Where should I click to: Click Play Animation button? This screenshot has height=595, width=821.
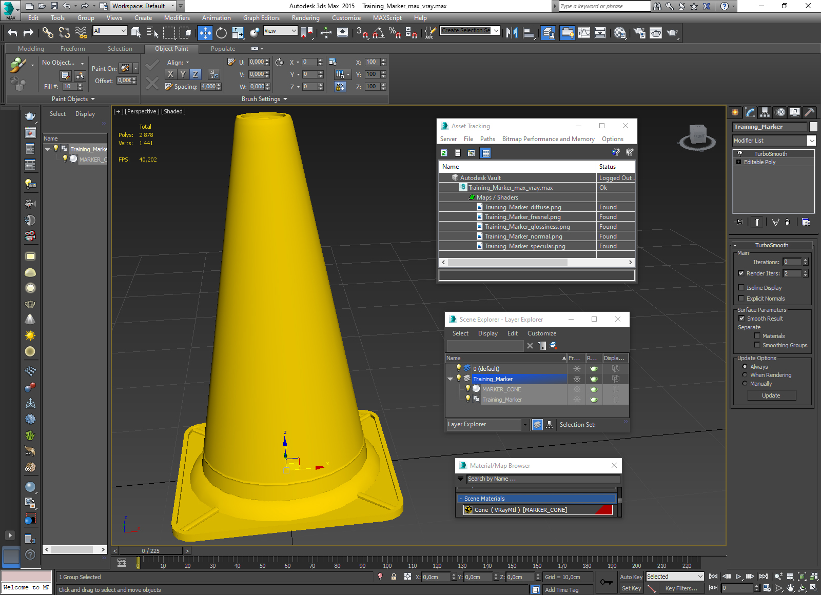click(x=738, y=577)
